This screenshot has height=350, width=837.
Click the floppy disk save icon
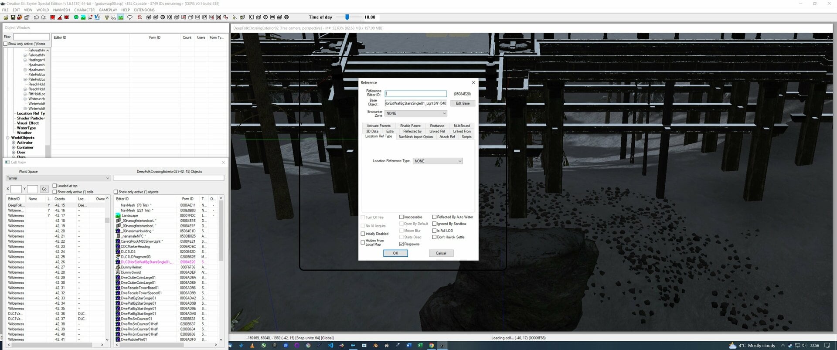[x=13, y=17]
